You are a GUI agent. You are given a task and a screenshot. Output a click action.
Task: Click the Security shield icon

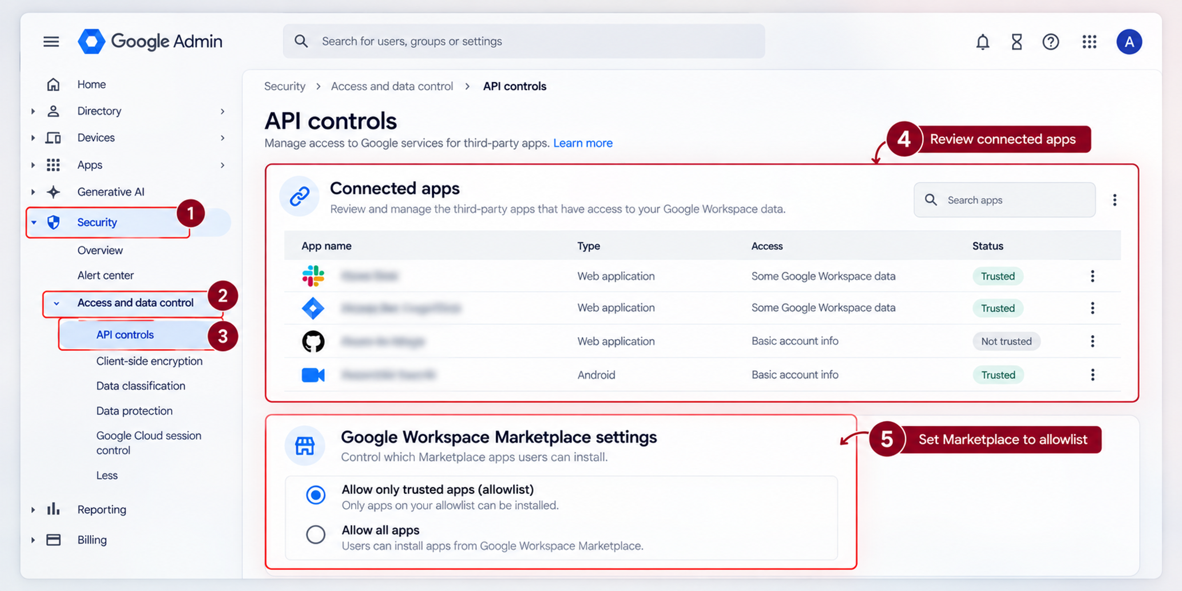coord(53,223)
